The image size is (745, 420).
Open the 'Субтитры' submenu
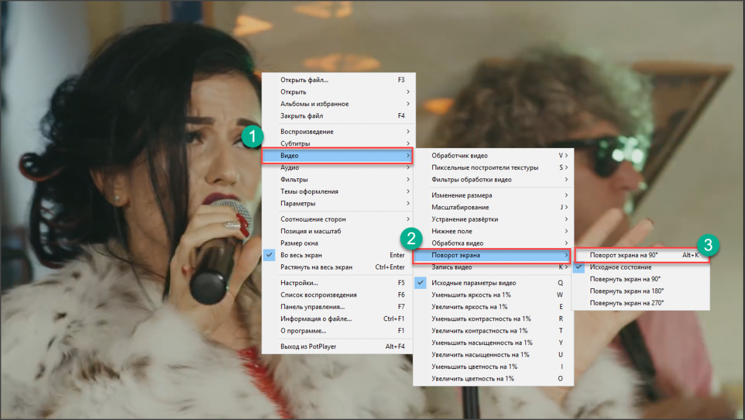click(339, 143)
